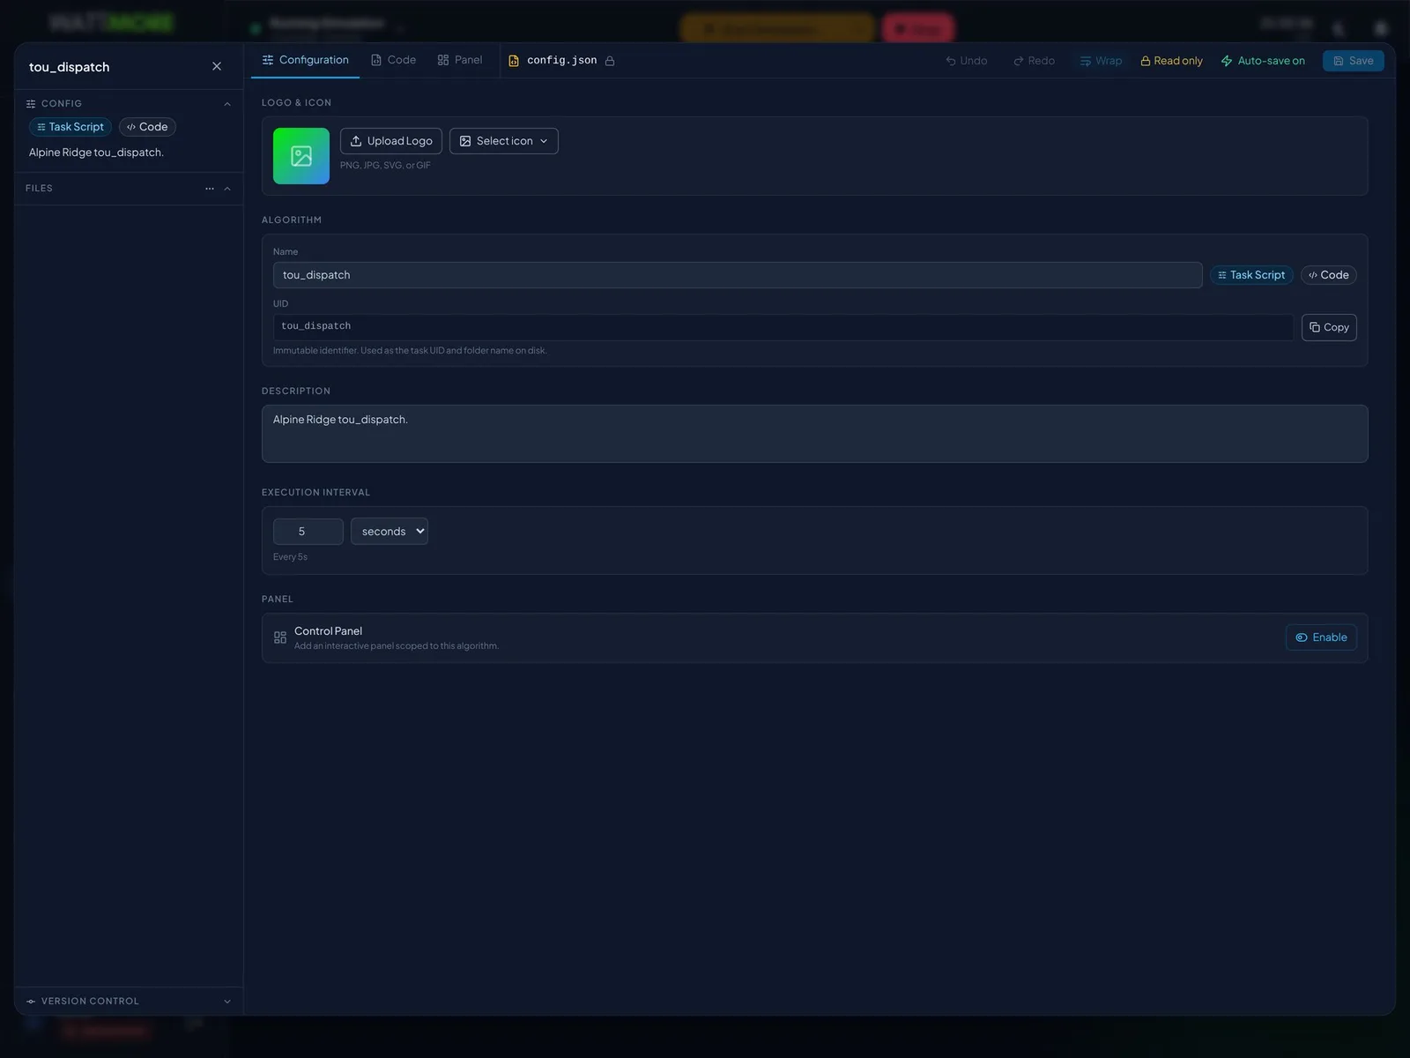
Task: Select Code mode in the sidebar
Action: click(147, 127)
